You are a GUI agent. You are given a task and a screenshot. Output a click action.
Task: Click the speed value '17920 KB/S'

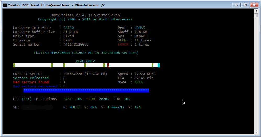(x=145, y=74)
